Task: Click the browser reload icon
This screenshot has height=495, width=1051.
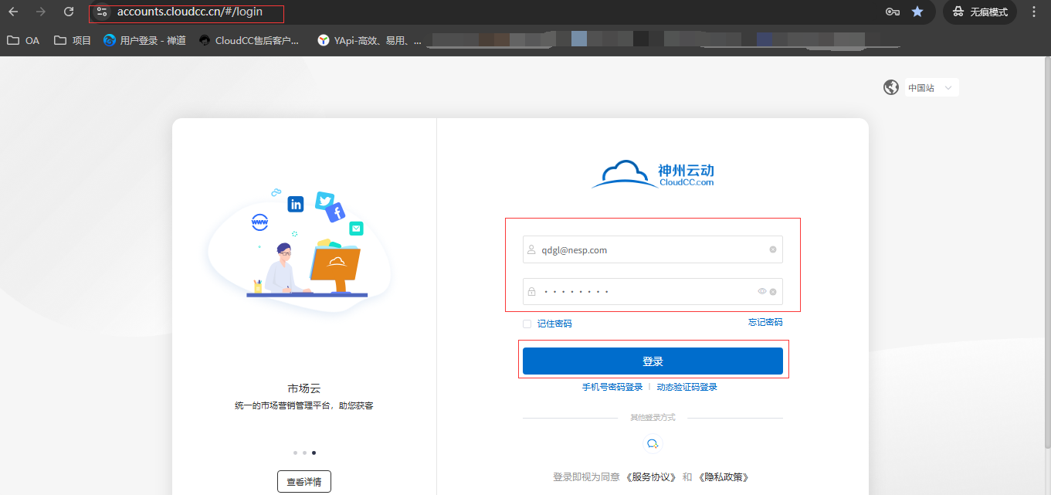Action: [x=69, y=12]
